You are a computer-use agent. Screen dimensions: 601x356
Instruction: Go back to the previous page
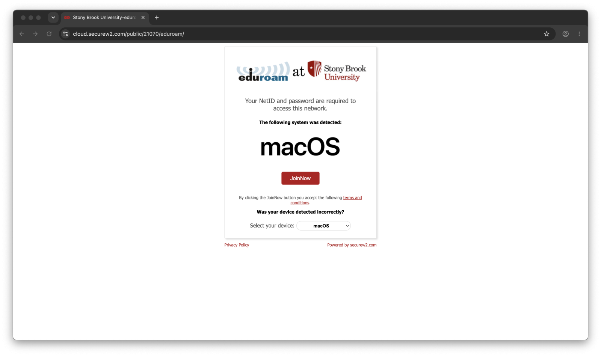pos(22,34)
